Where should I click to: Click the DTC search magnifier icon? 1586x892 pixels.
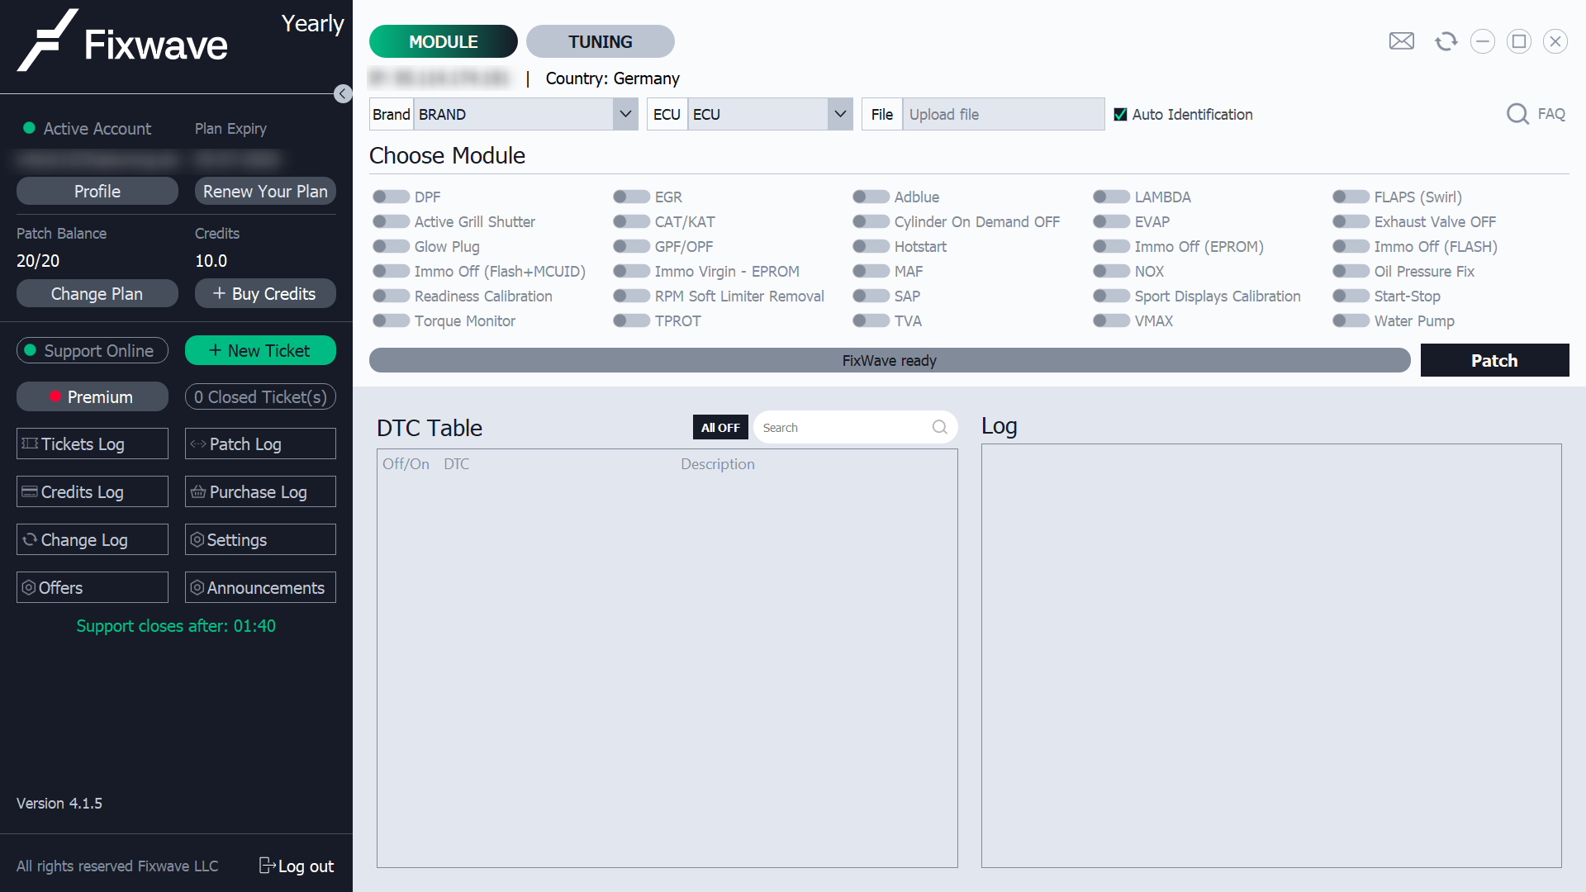click(x=939, y=427)
